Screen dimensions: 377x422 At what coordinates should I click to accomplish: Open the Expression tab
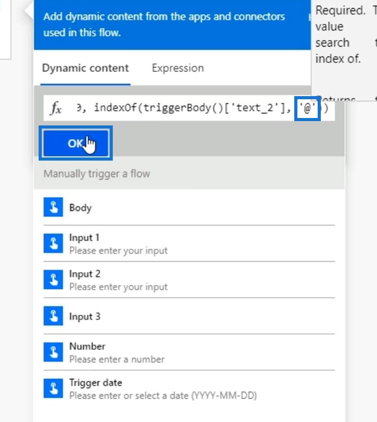[x=178, y=68]
